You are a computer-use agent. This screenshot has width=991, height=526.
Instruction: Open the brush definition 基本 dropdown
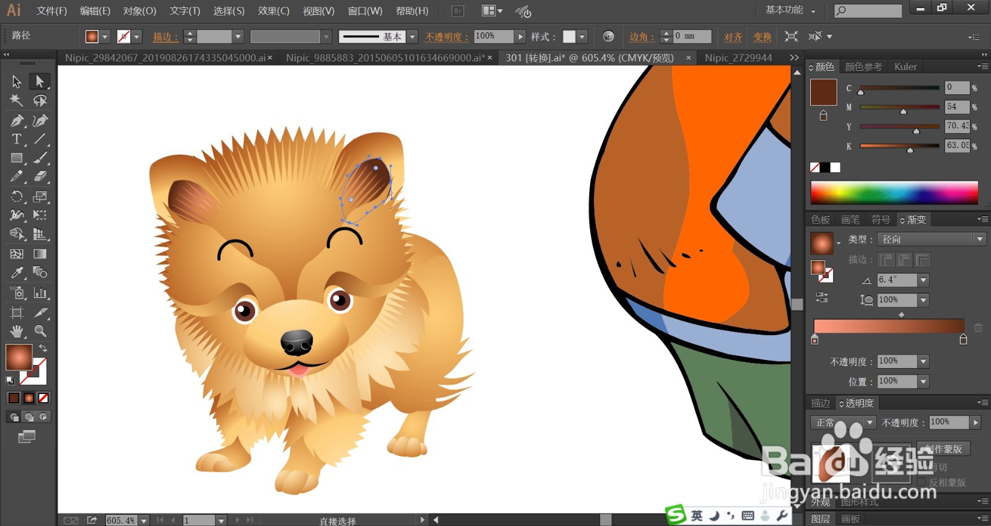pos(413,37)
